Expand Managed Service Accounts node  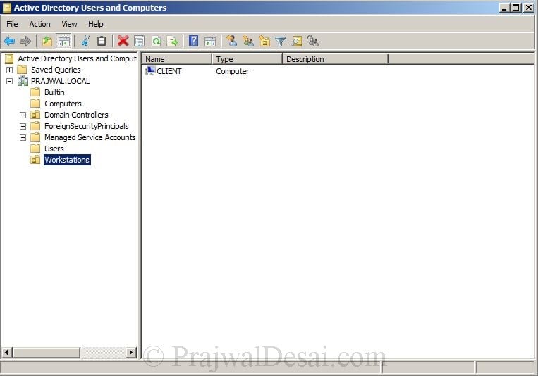coord(23,137)
